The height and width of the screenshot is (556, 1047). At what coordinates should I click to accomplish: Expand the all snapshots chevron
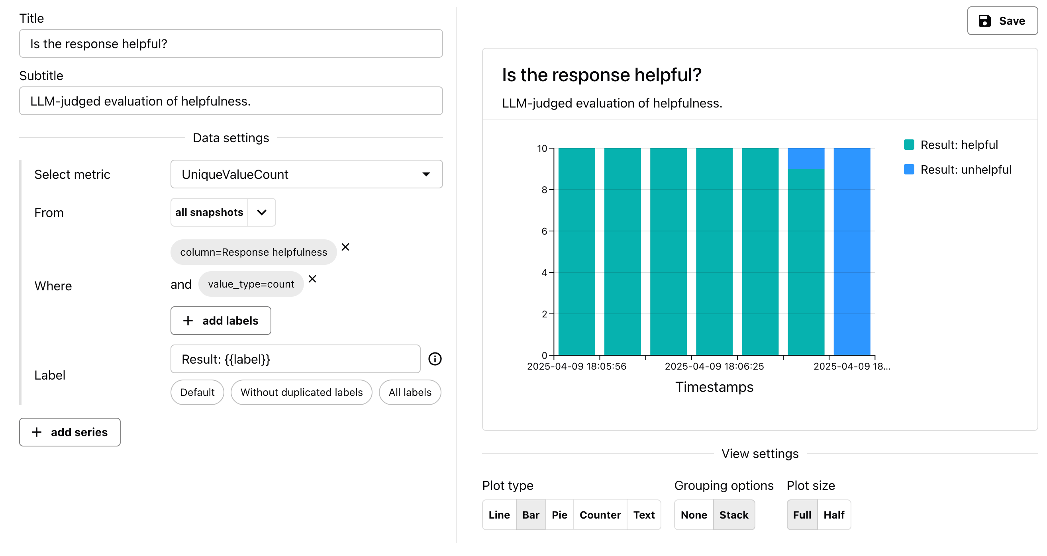(262, 212)
